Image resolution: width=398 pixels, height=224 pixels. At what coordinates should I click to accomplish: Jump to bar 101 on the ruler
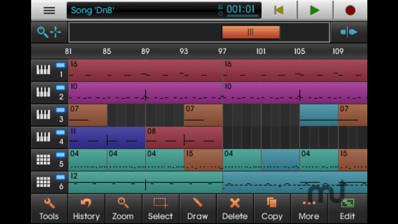tap(261, 52)
